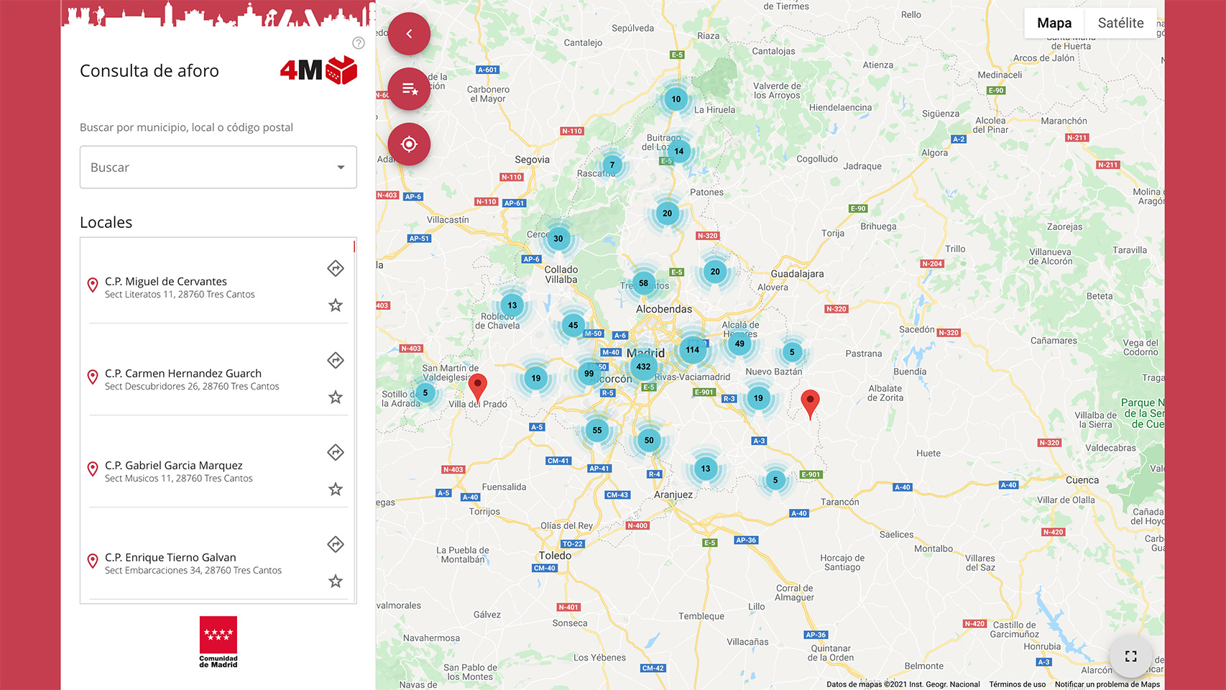Open the Términos de uso link
1226x690 pixels.
coord(1017,684)
